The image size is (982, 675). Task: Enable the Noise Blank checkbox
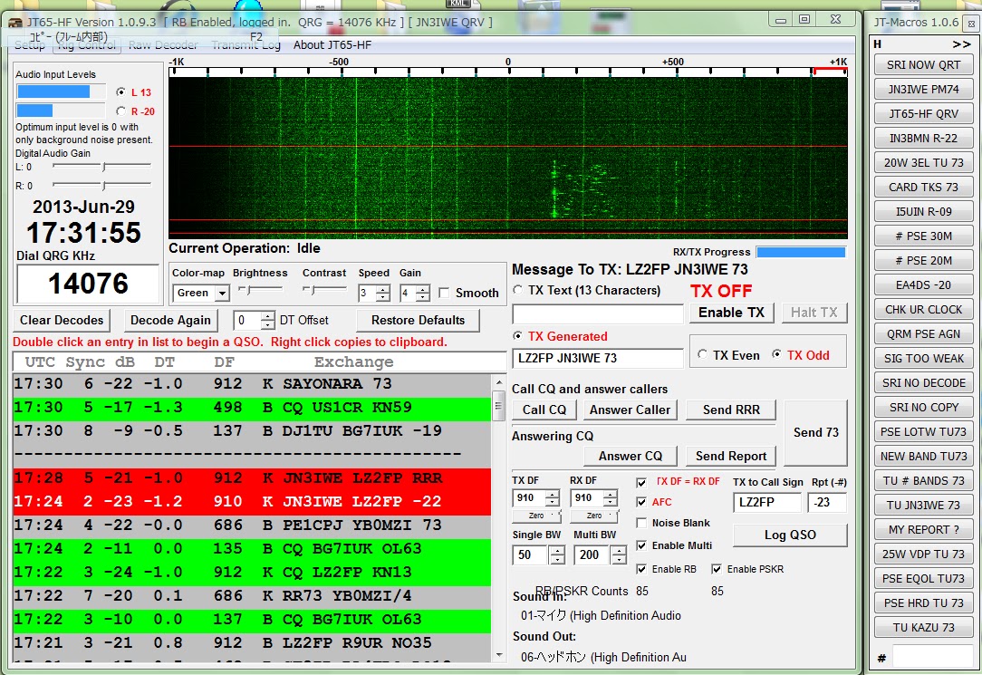[x=641, y=523]
